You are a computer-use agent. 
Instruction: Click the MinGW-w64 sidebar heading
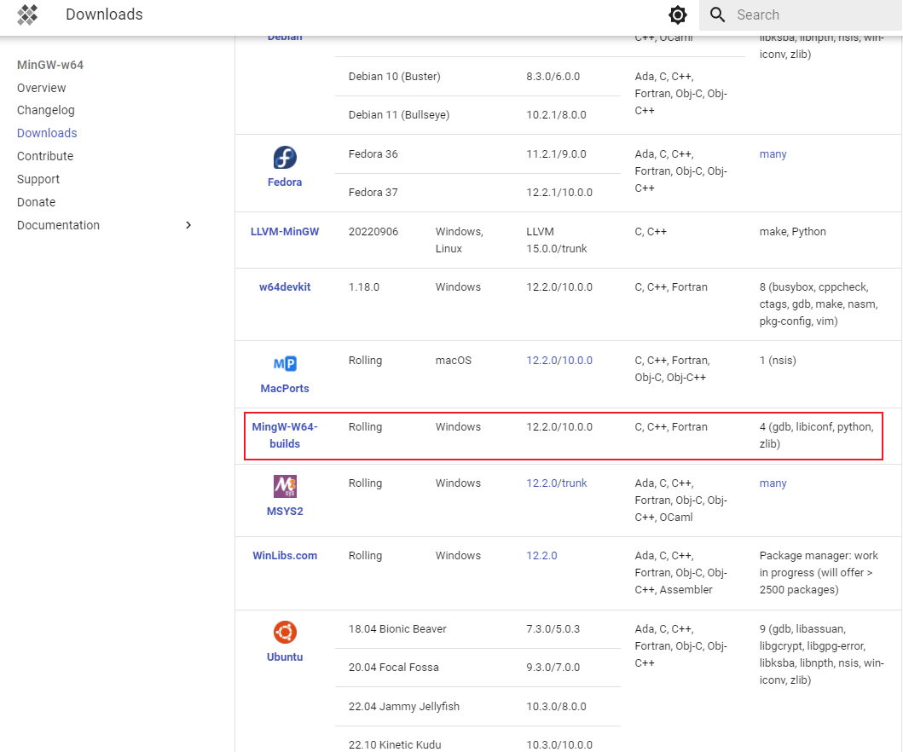click(50, 65)
